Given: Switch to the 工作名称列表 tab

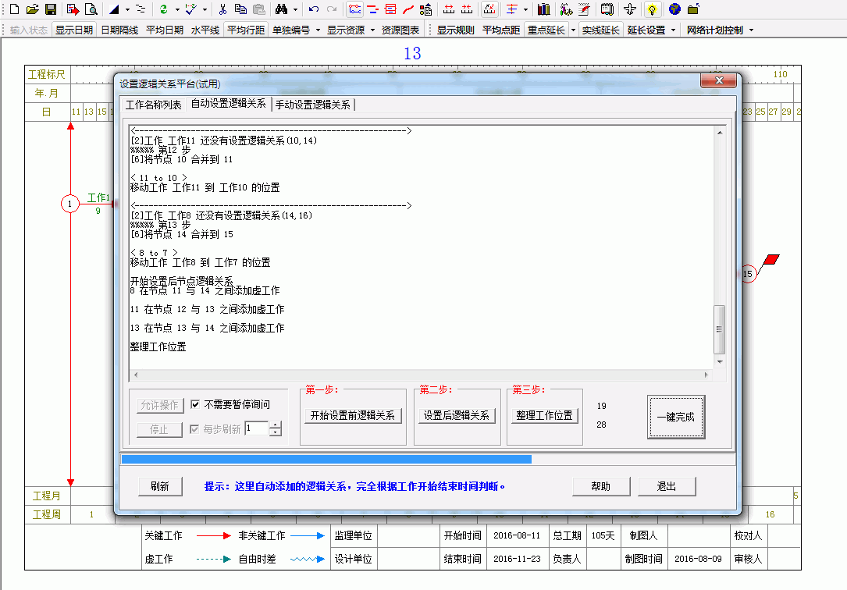Looking at the screenshot, I should (153, 105).
